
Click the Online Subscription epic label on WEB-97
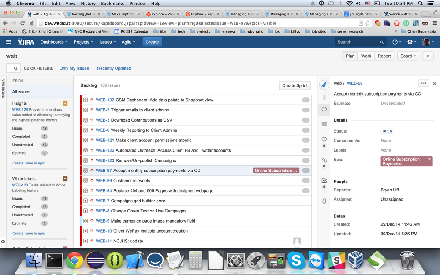tap(276, 171)
